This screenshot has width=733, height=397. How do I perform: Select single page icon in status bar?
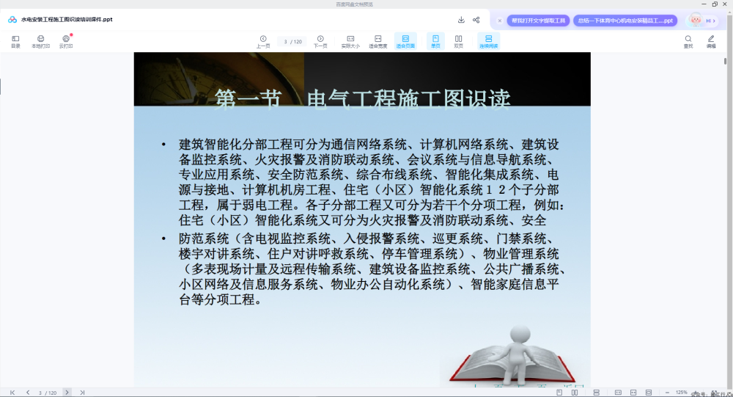coord(559,393)
